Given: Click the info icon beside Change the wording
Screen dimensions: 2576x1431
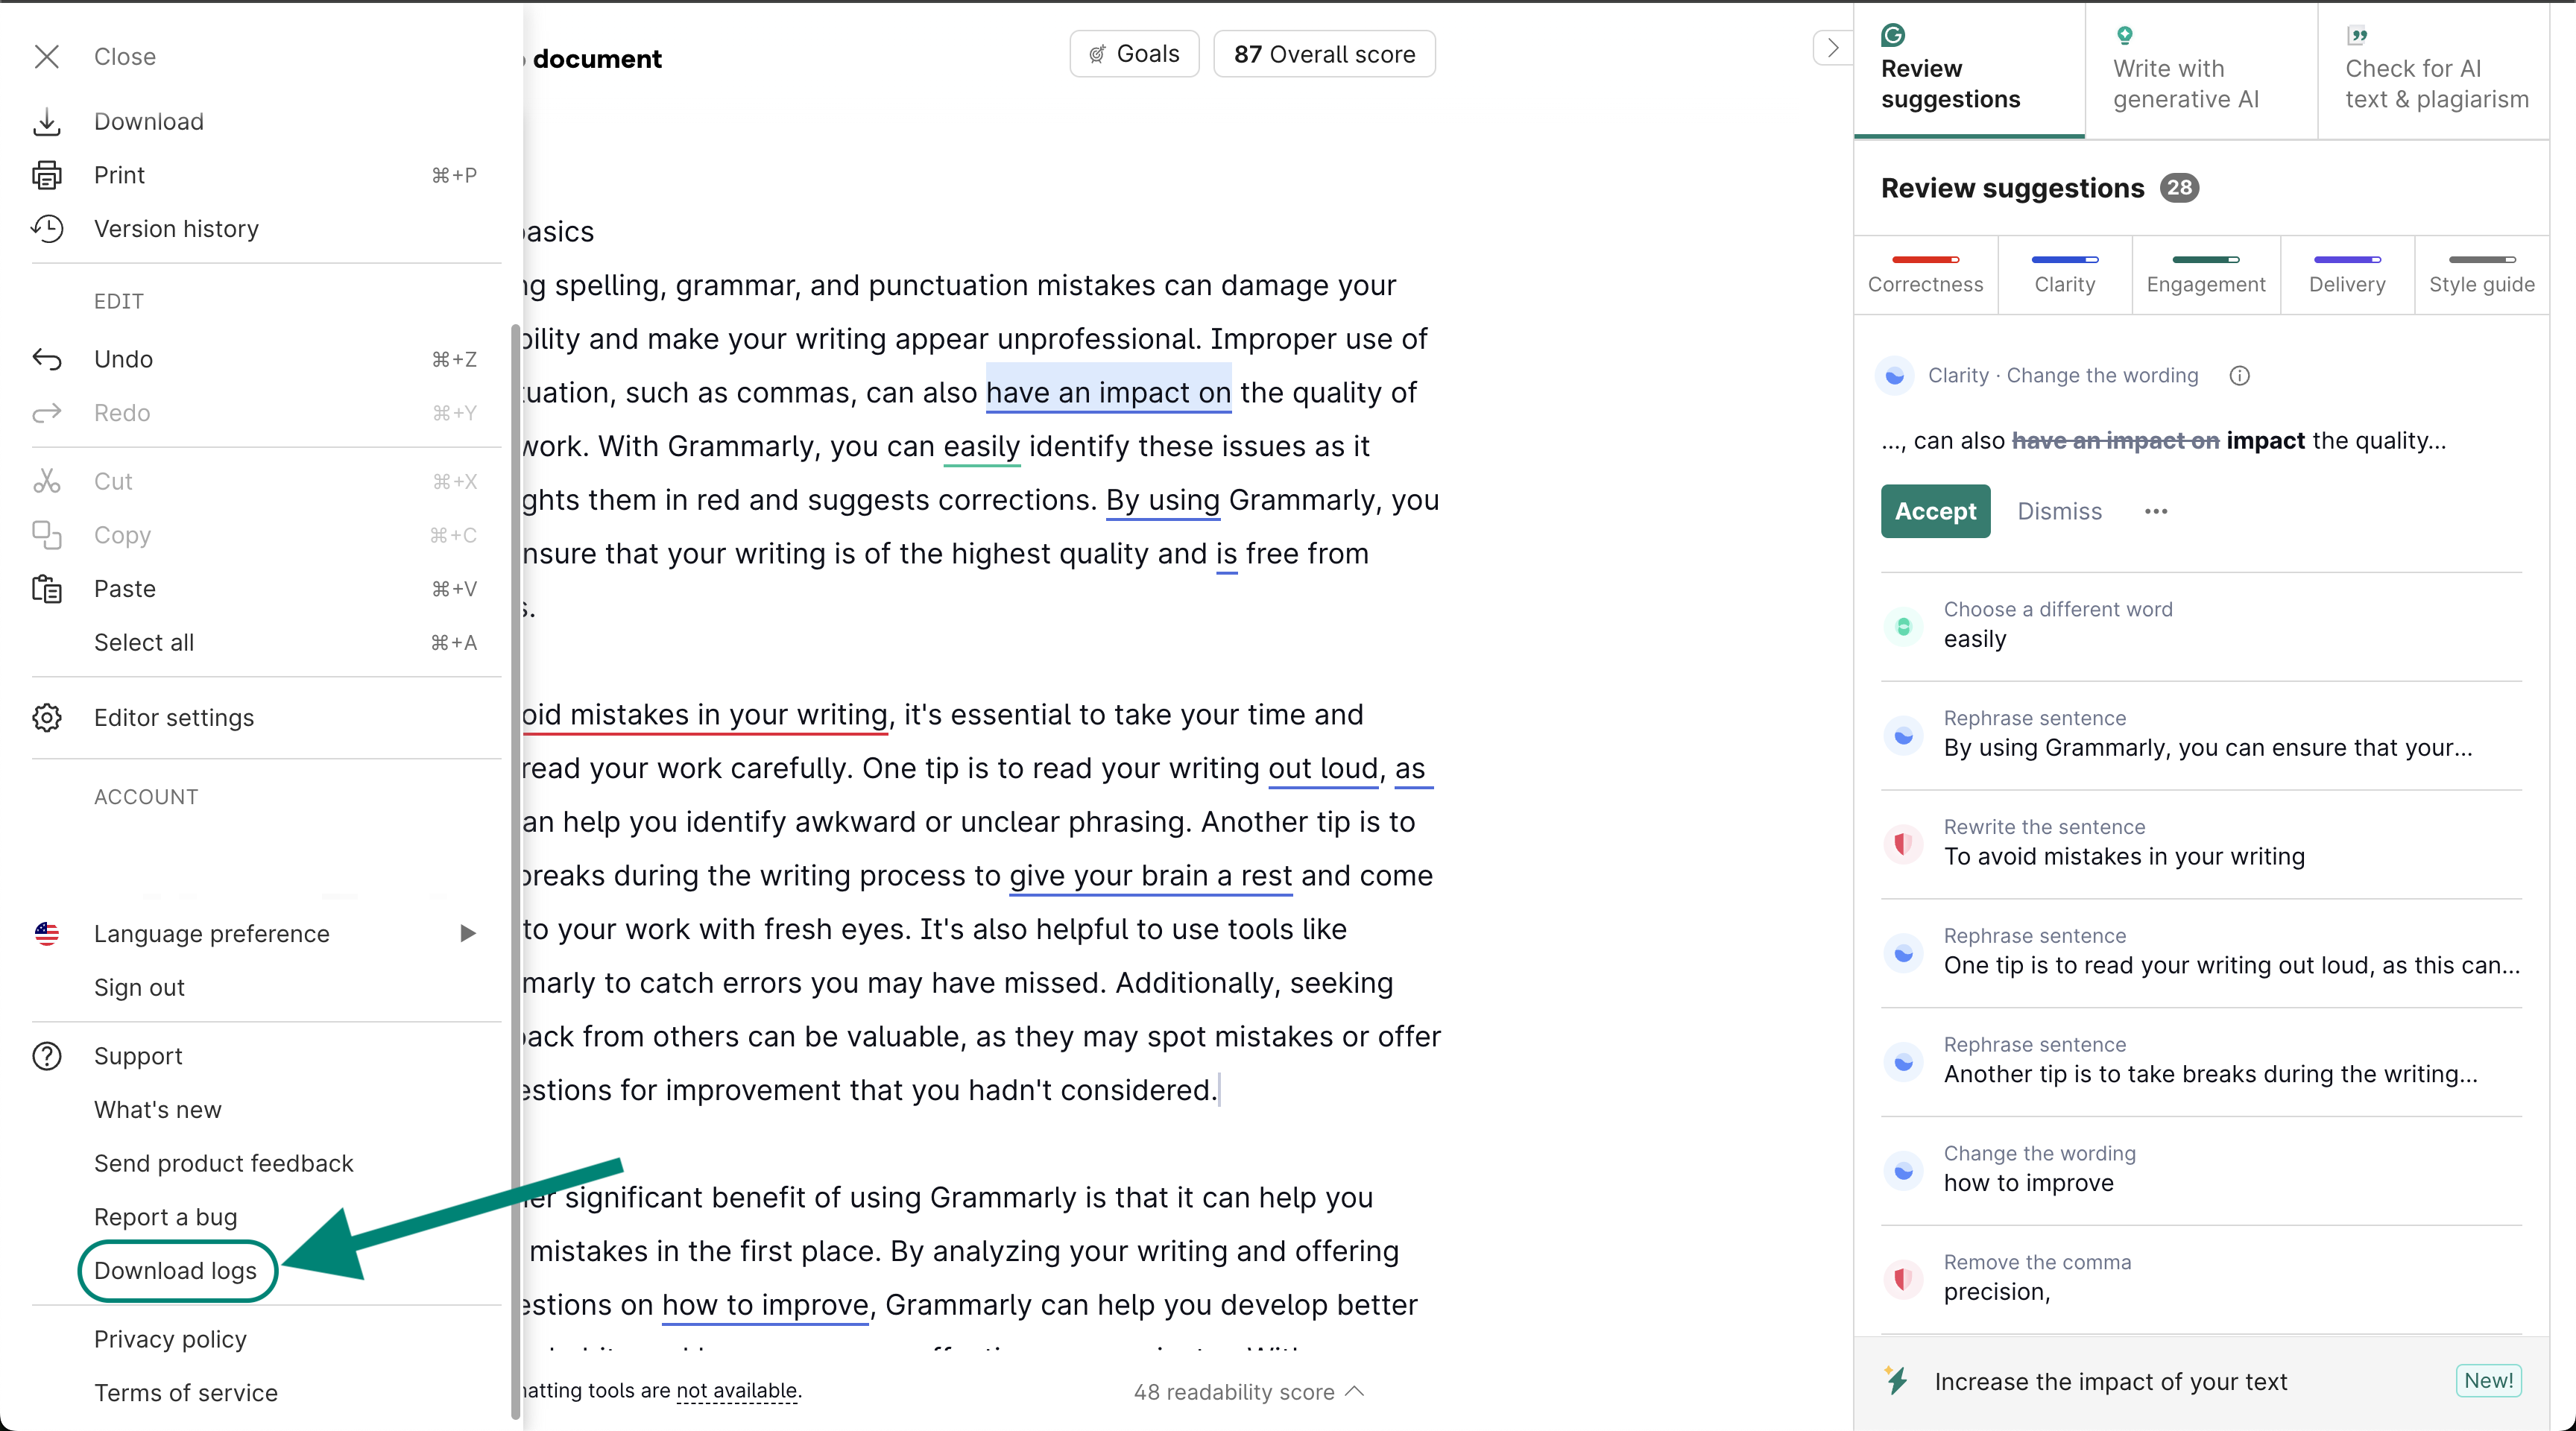Looking at the screenshot, I should (x=2239, y=376).
